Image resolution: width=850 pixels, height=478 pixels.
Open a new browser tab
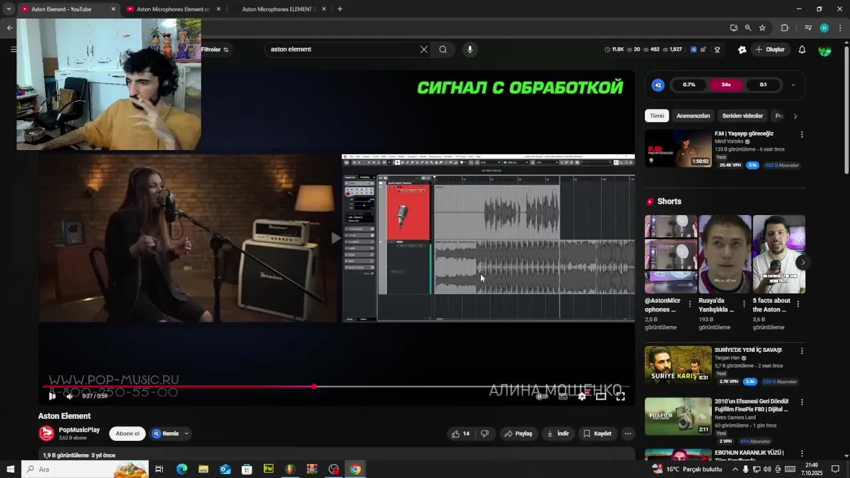339,9
